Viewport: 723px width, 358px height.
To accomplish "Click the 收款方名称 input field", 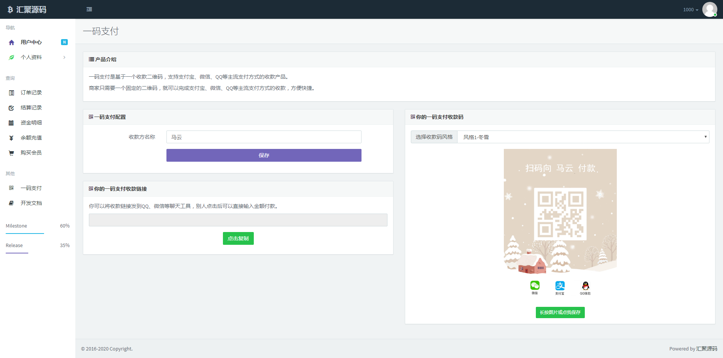I will pyautogui.click(x=264, y=137).
